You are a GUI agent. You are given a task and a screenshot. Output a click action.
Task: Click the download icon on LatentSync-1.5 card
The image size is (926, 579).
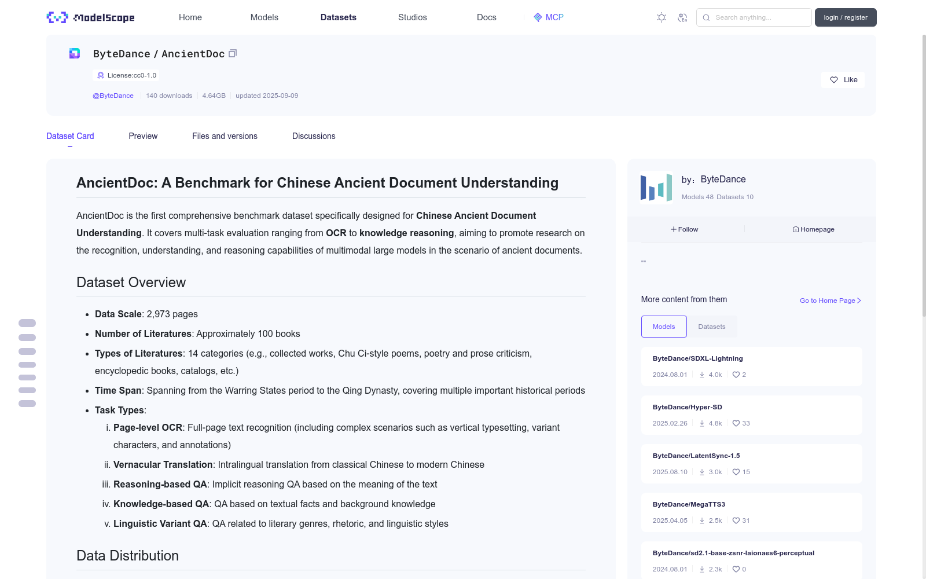[702, 472]
